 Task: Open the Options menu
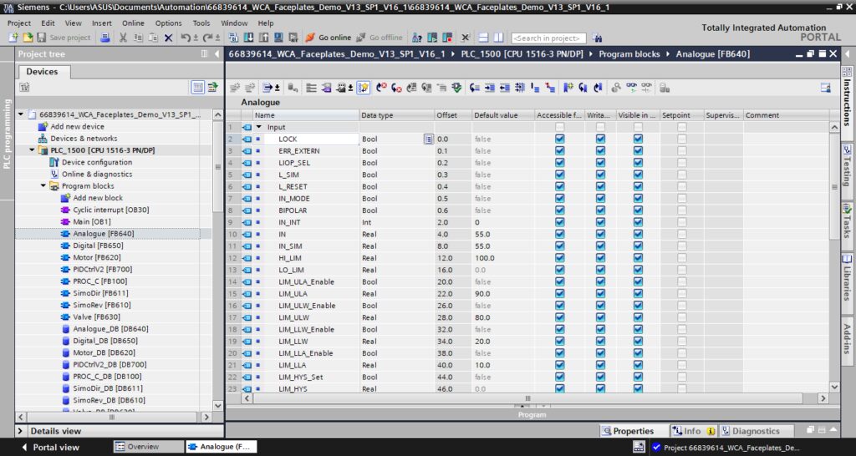coord(168,23)
